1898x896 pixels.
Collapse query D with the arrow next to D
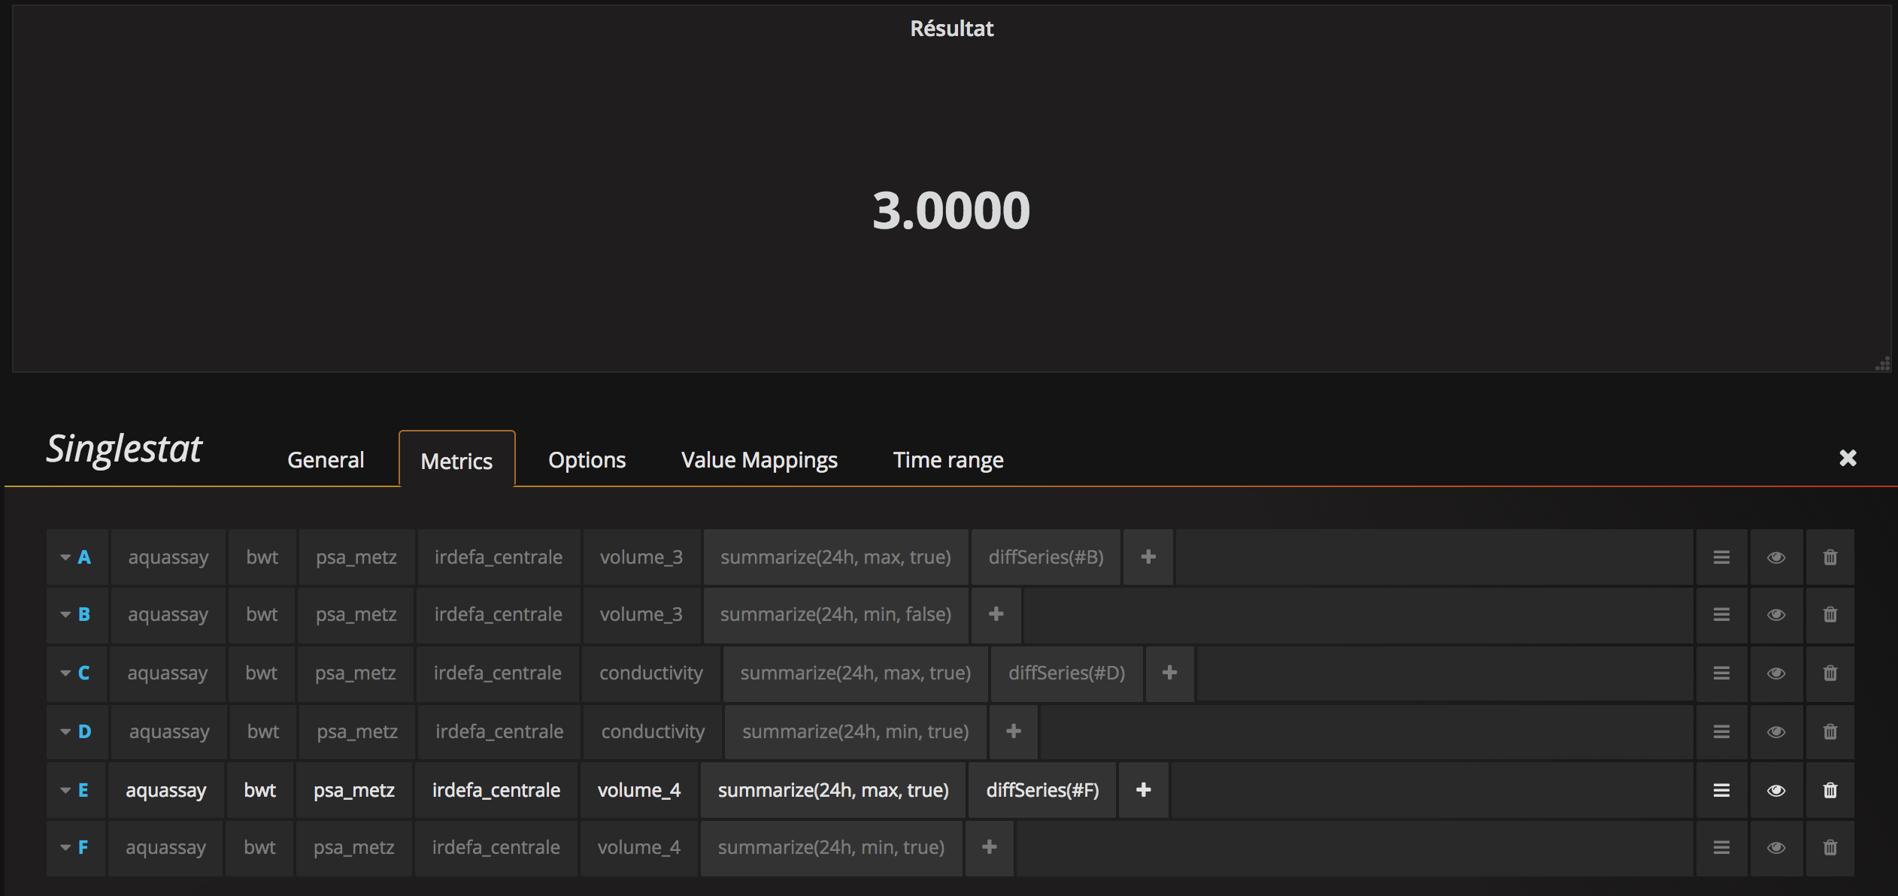[65, 731]
